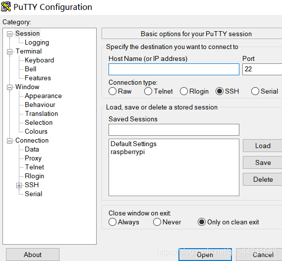Open the SSH category in tree
The image size is (282, 261).
pos(32,185)
